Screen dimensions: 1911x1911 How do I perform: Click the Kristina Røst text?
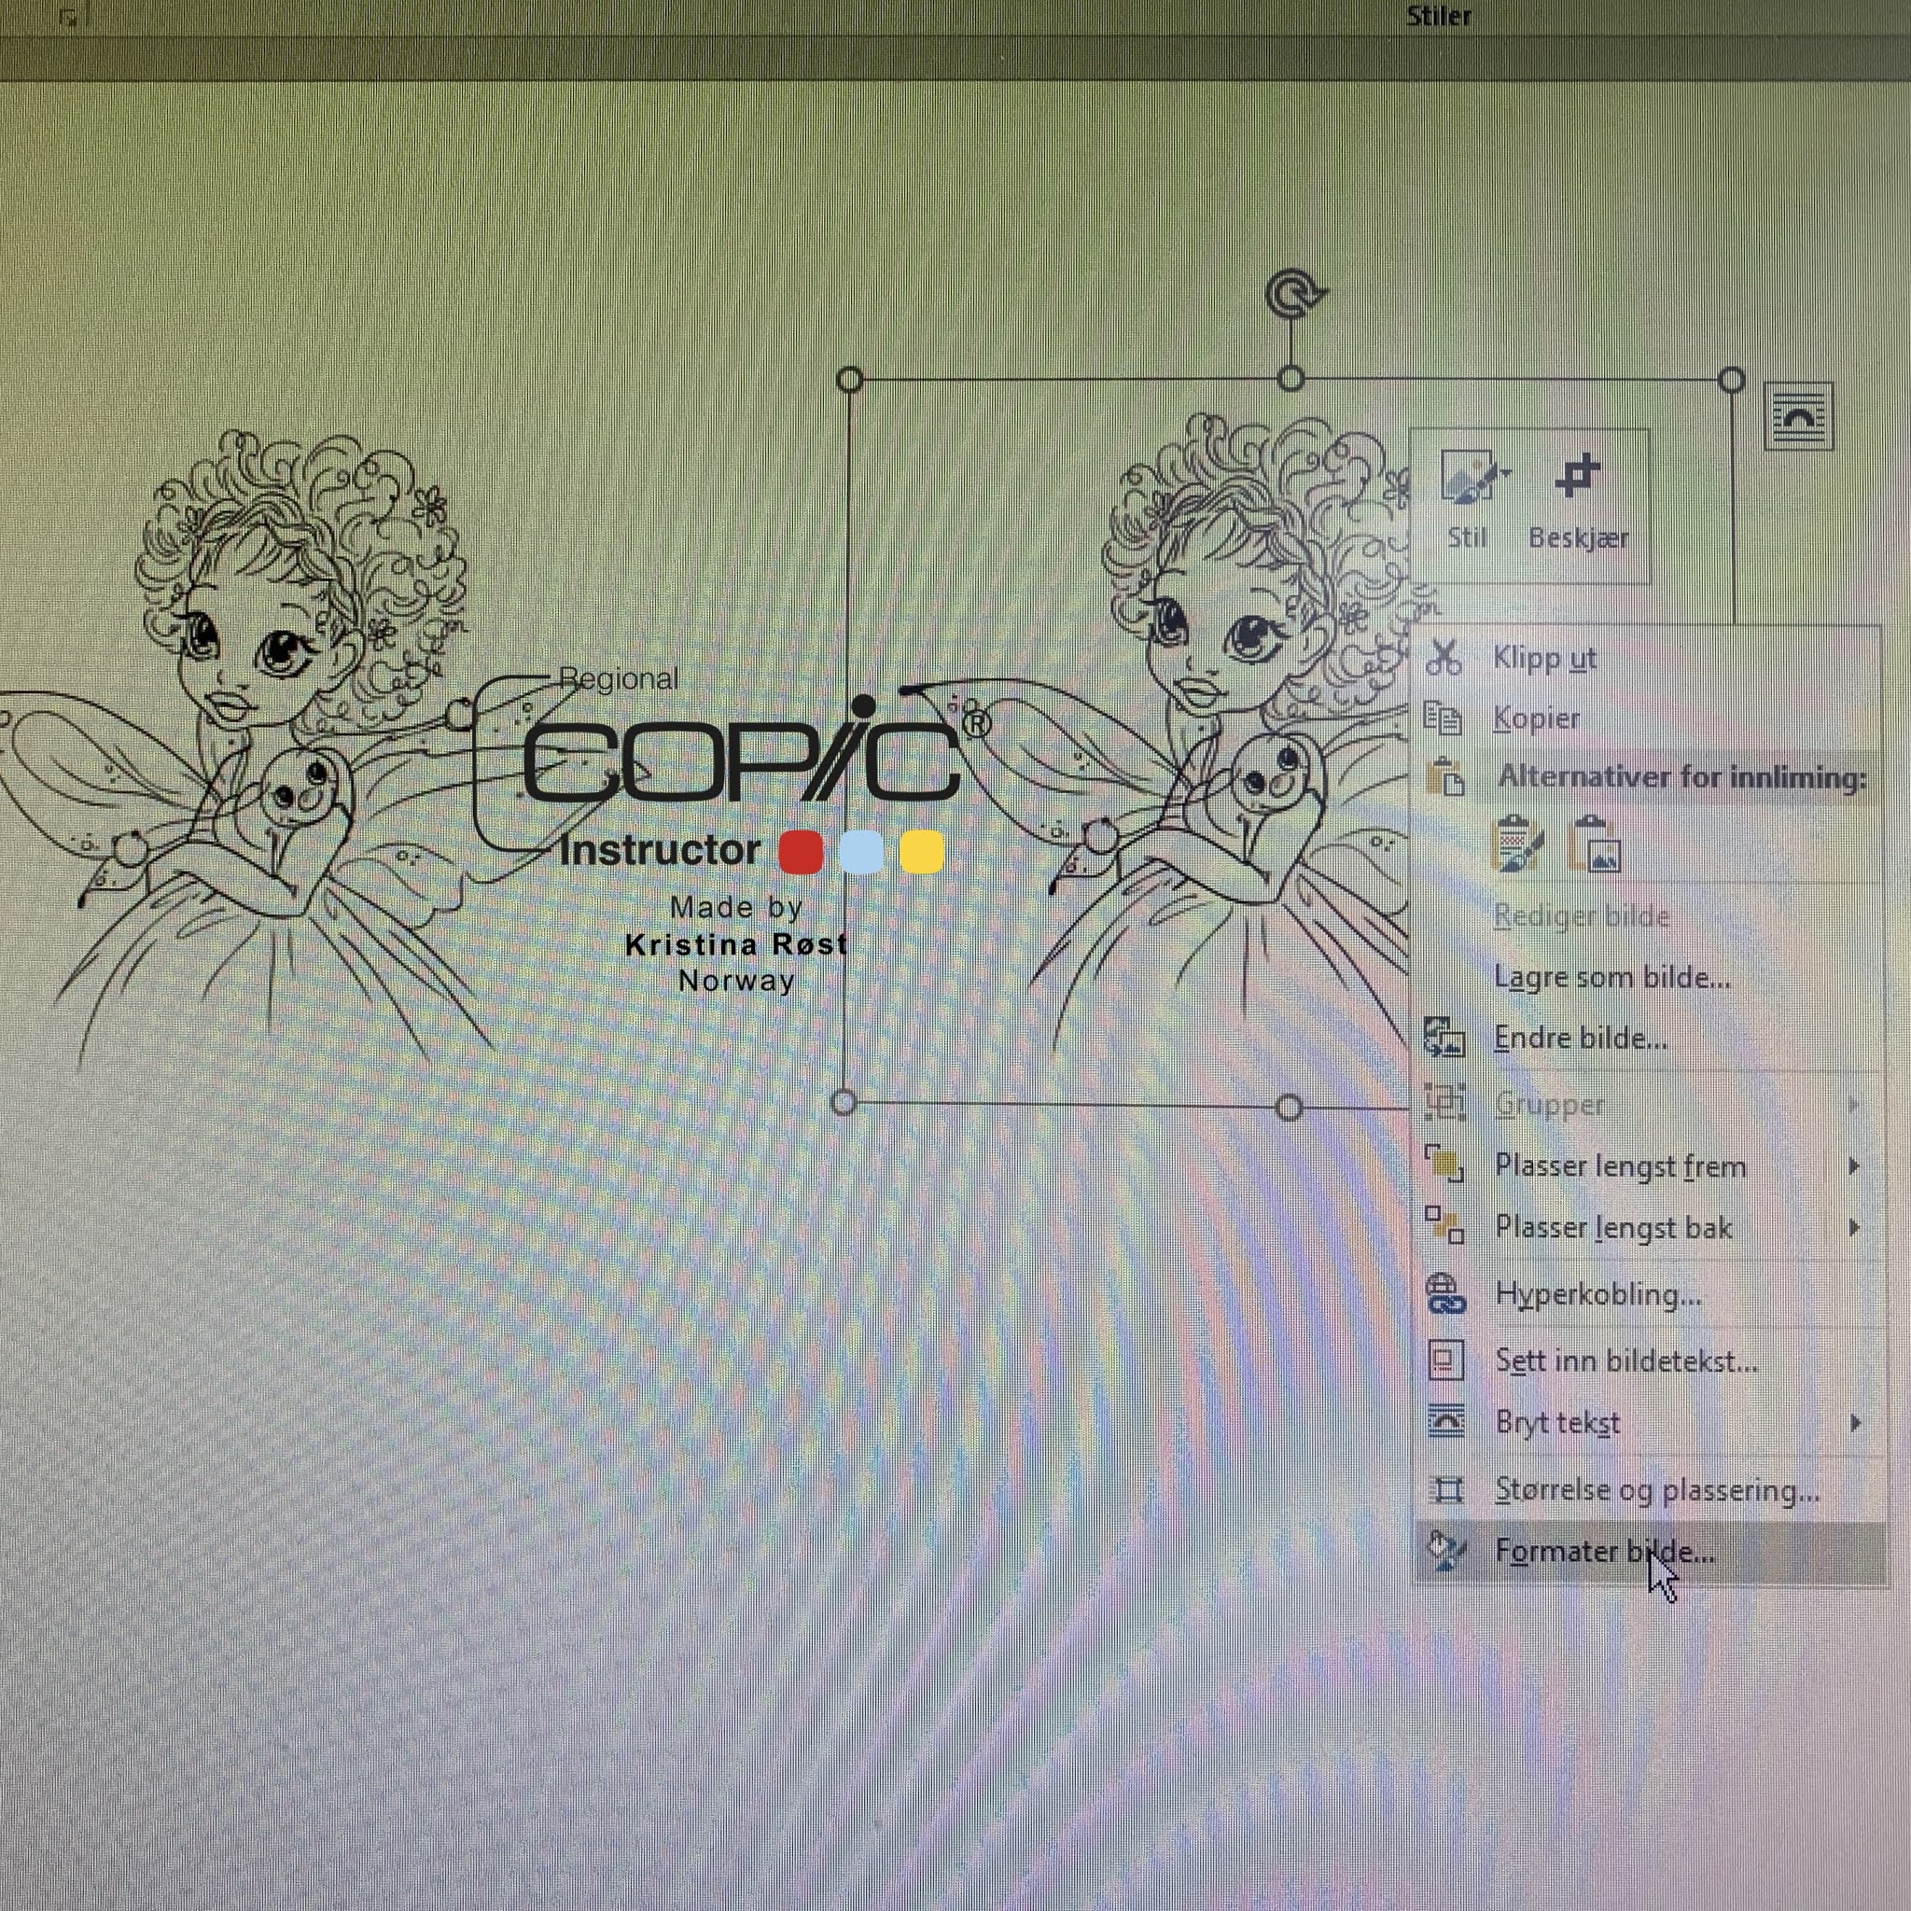(x=737, y=944)
